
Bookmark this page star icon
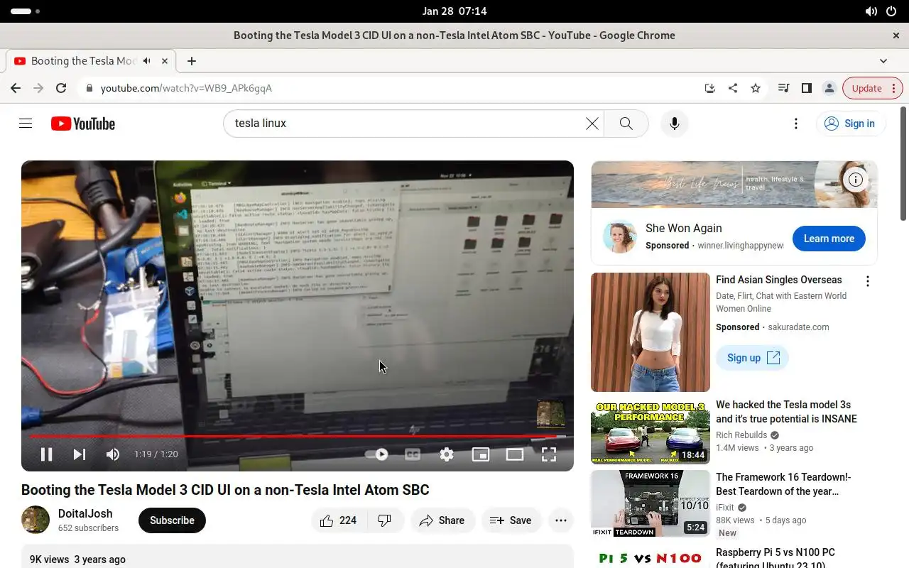756,88
